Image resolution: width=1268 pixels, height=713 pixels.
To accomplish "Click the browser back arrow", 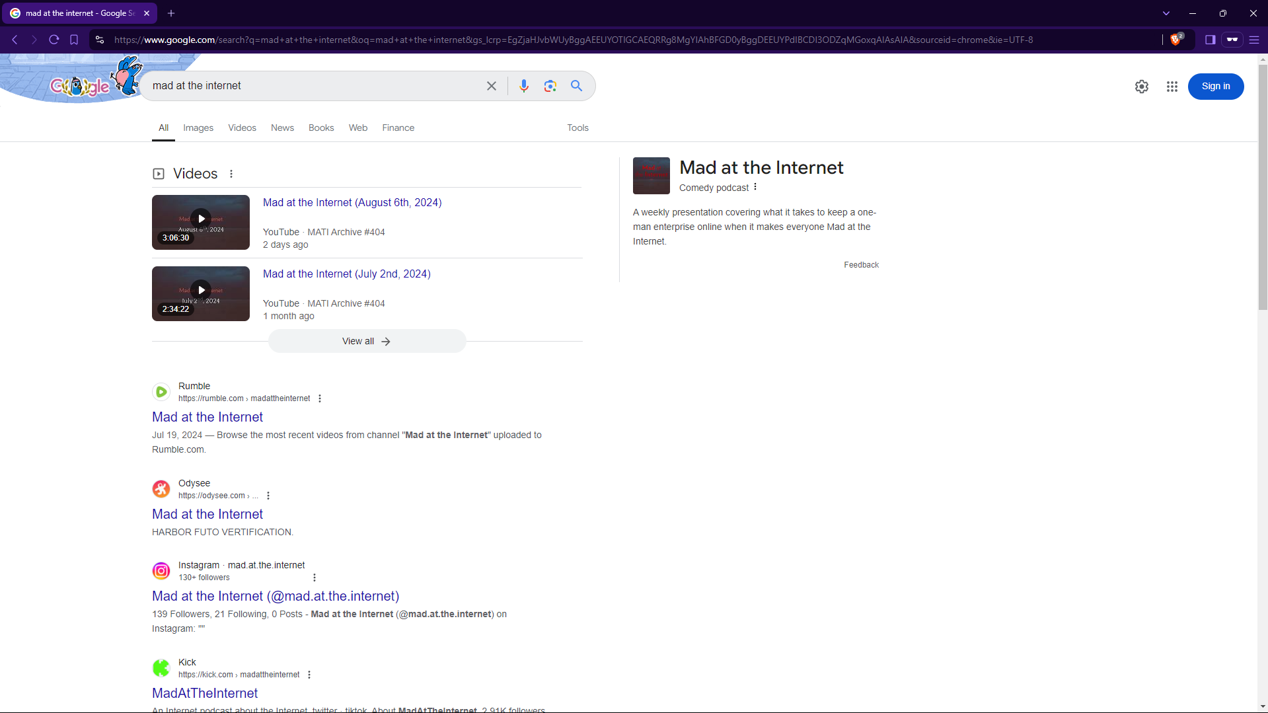I will (15, 40).
